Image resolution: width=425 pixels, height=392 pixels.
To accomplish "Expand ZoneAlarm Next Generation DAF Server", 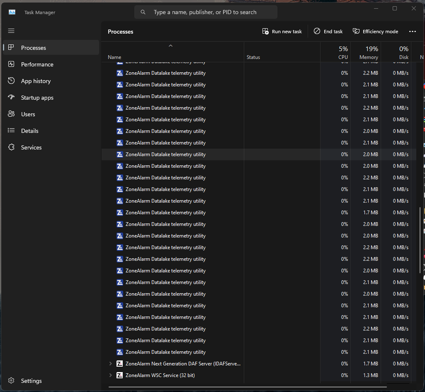I will 110,364.
